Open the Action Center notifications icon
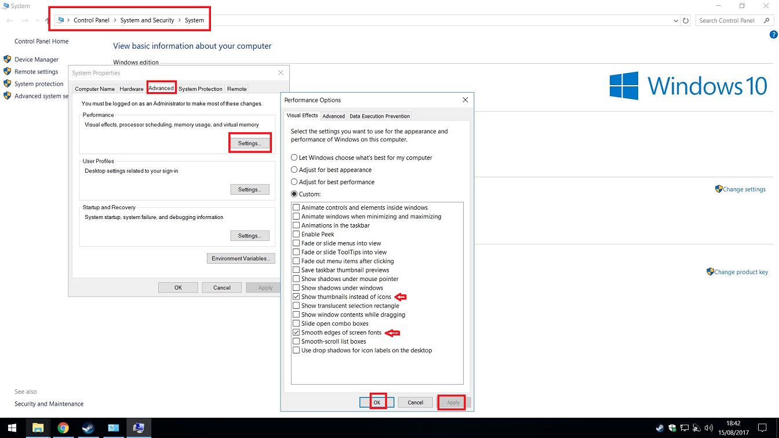The width and height of the screenshot is (779, 438). pos(762,428)
